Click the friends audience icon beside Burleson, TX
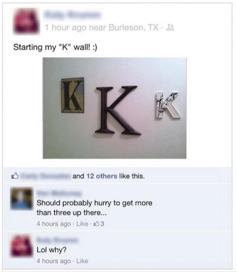The height and width of the screenshot is (272, 237). (x=170, y=27)
